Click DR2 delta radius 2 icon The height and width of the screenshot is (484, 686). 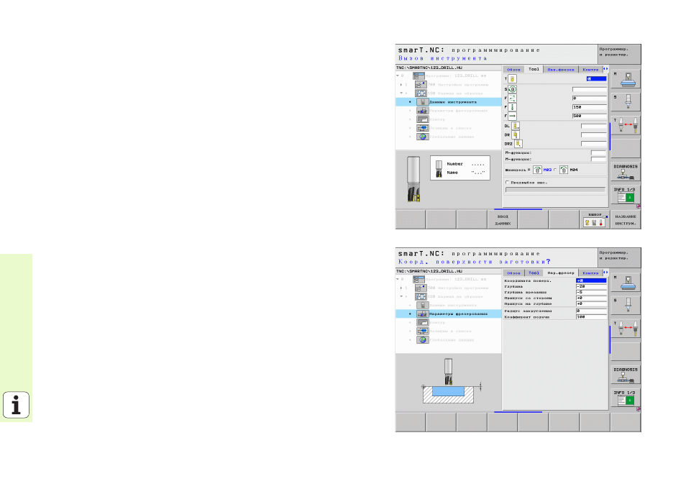(x=518, y=144)
